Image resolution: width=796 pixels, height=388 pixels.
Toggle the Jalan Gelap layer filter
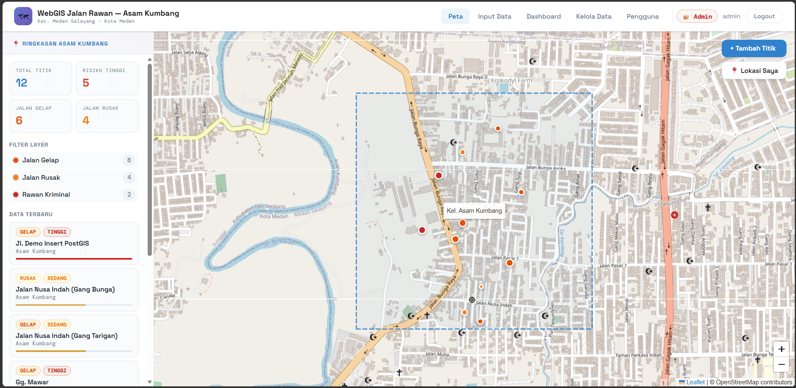(74, 160)
